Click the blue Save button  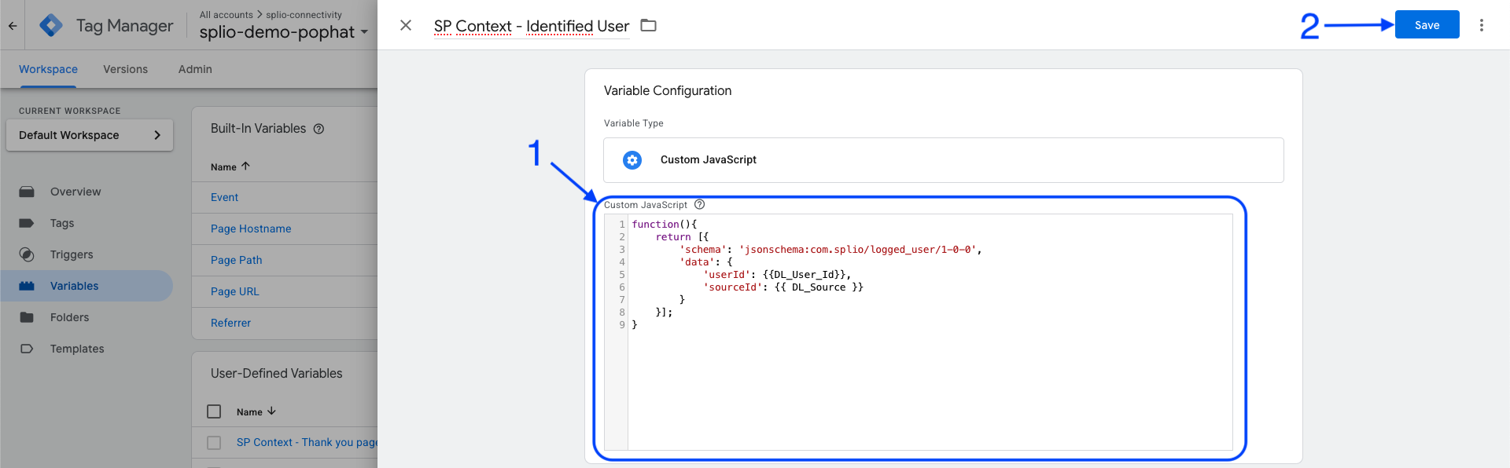pos(1427,24)
